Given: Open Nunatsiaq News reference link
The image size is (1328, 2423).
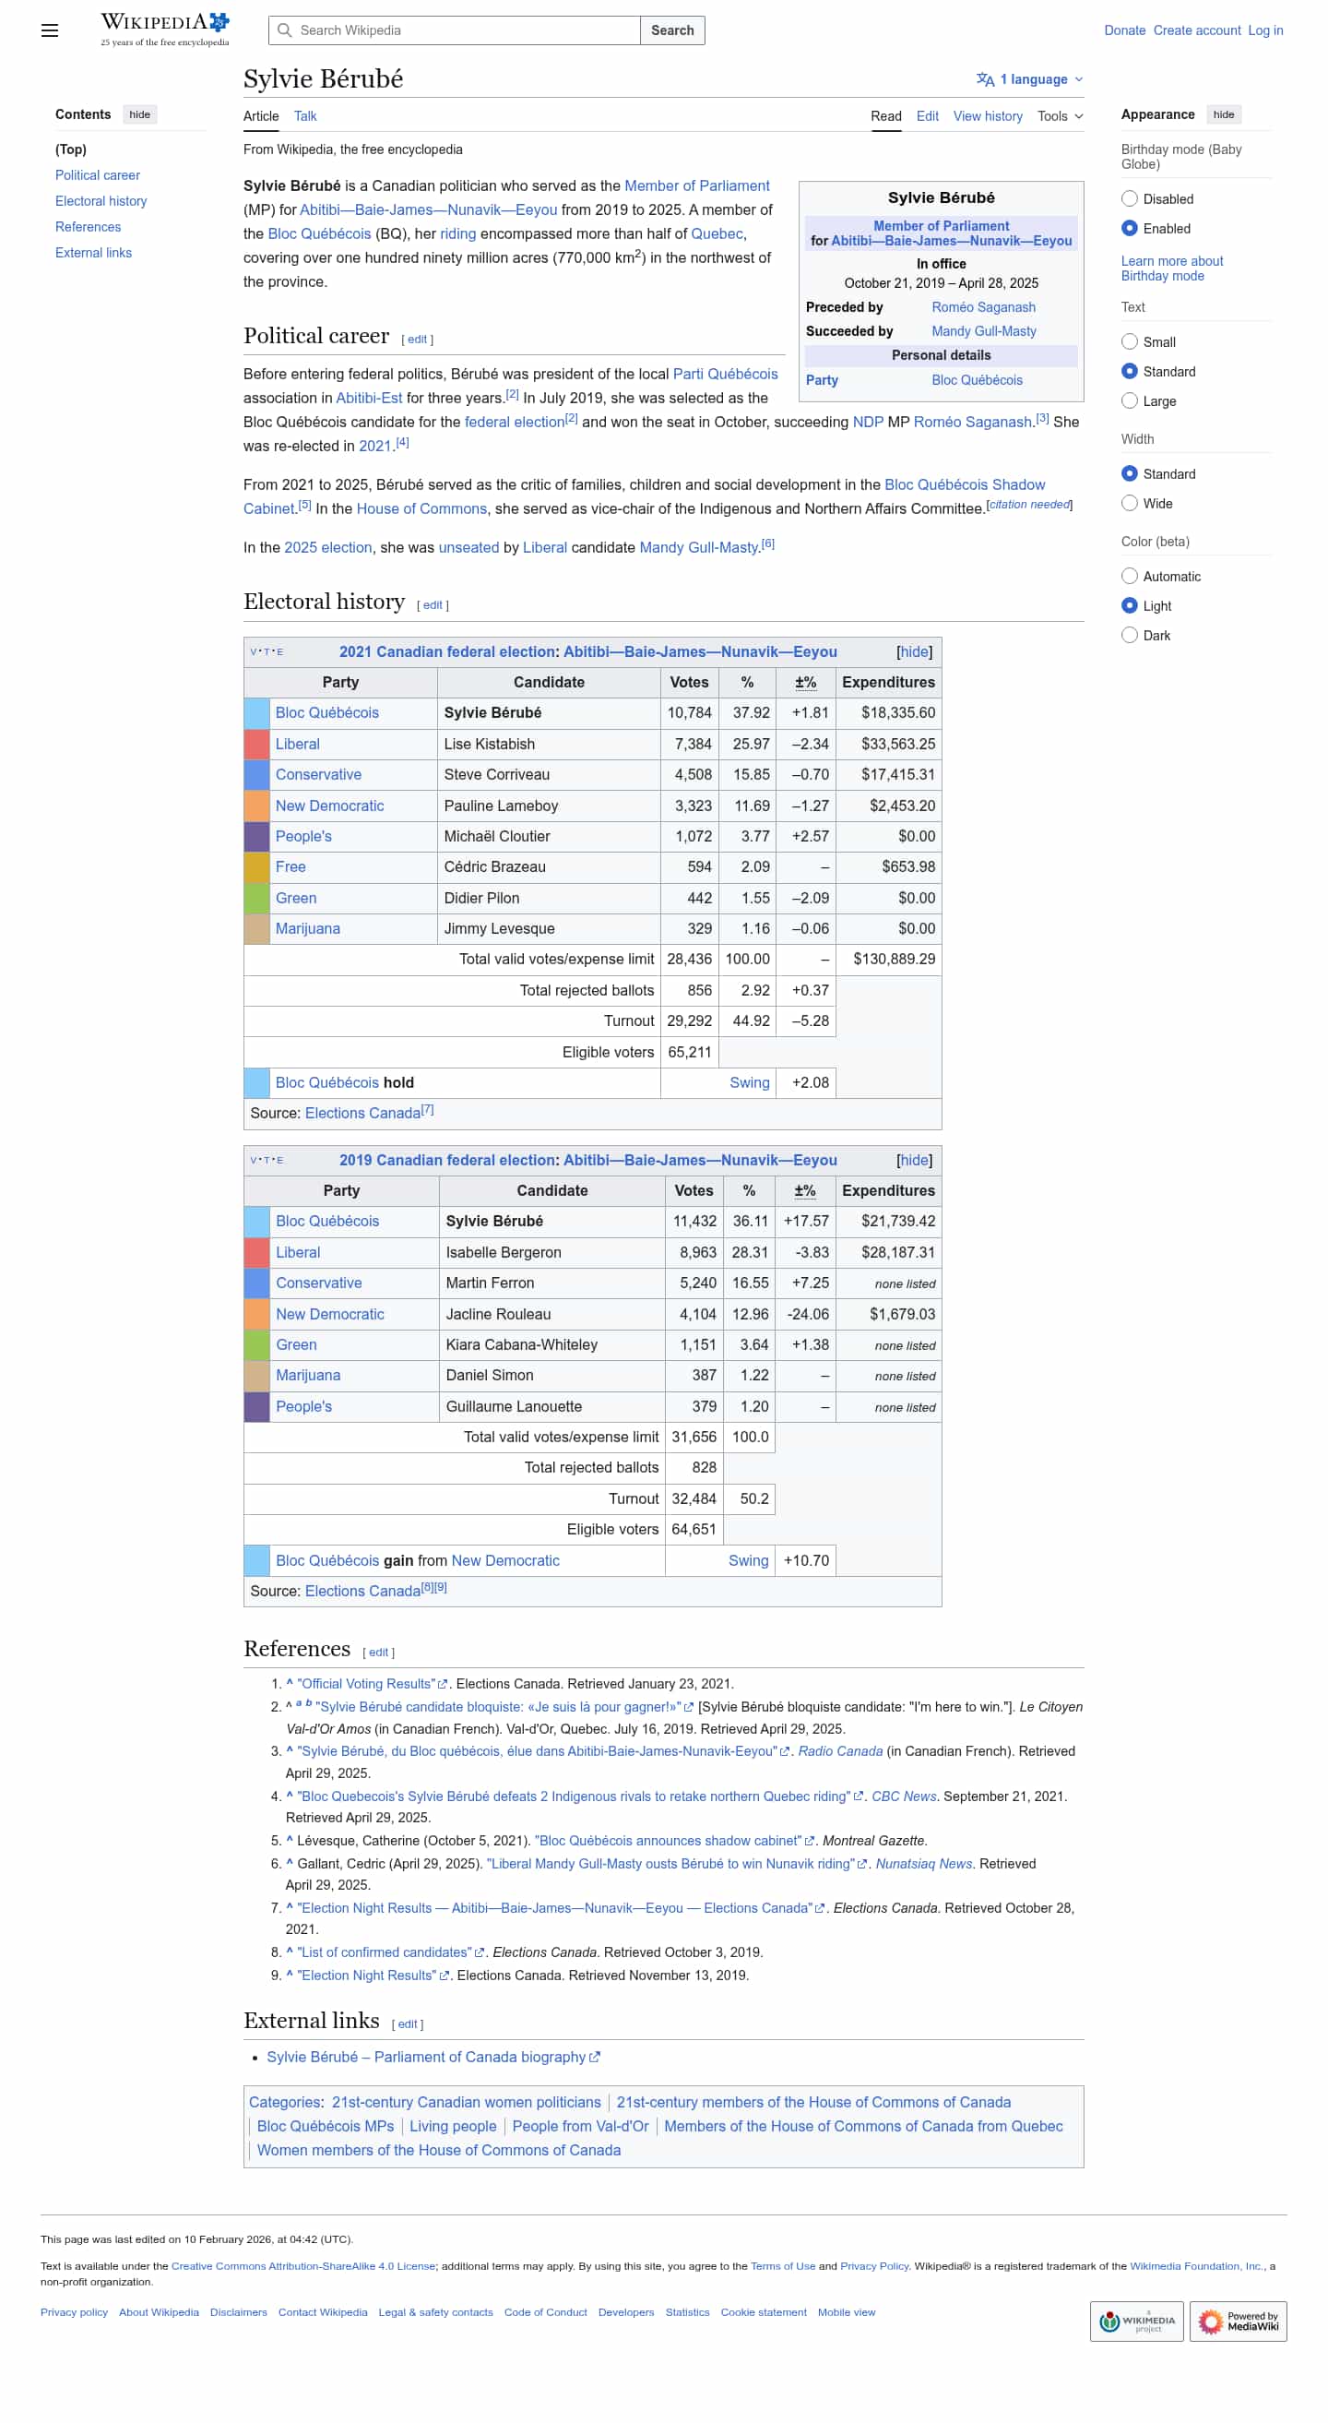Looking at the screenshot, I should (924, 1863).
